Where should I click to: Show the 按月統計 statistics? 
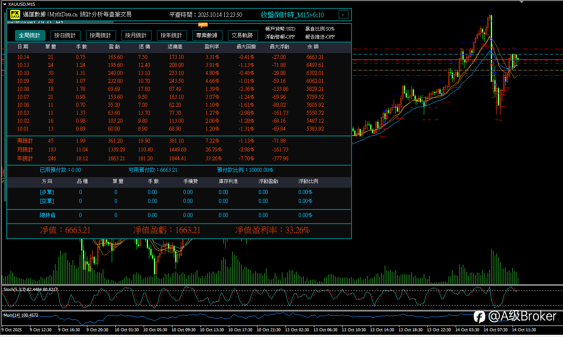pos(136,35)
